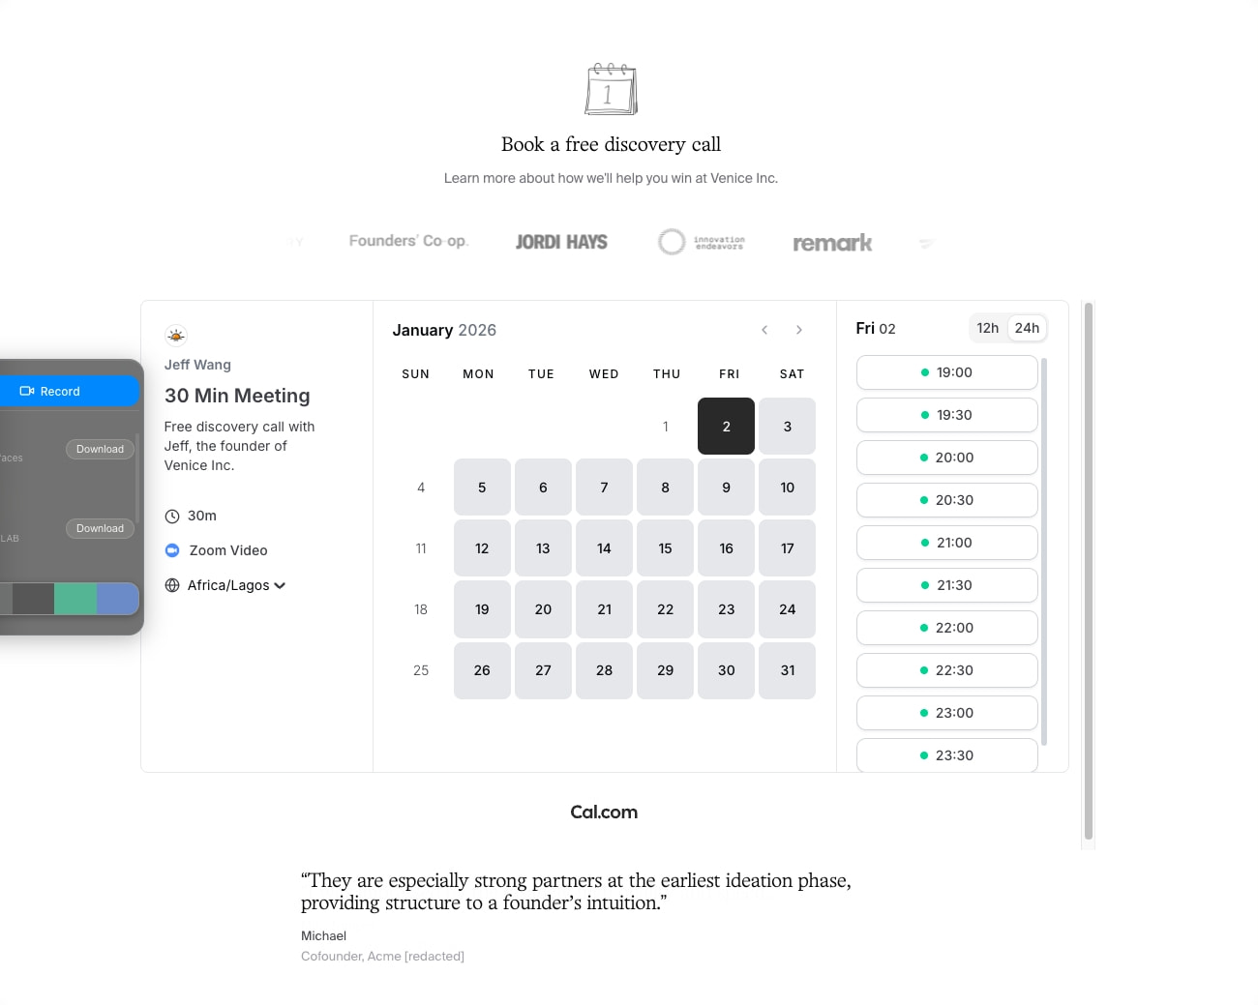Viewport: 1258px width, 1005px height.
Task: Go to the previous month
Action: (764, 330)
